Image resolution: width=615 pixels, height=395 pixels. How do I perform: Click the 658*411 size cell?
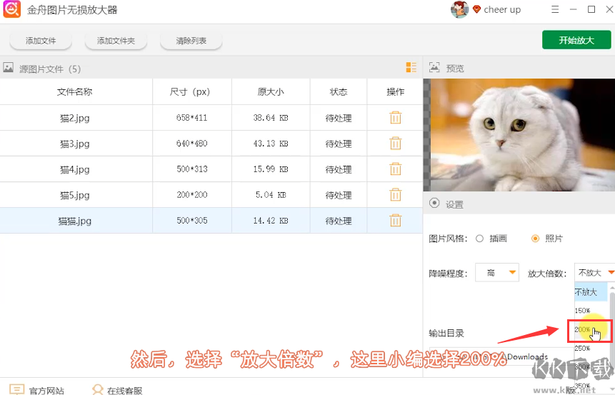point(192,118)
